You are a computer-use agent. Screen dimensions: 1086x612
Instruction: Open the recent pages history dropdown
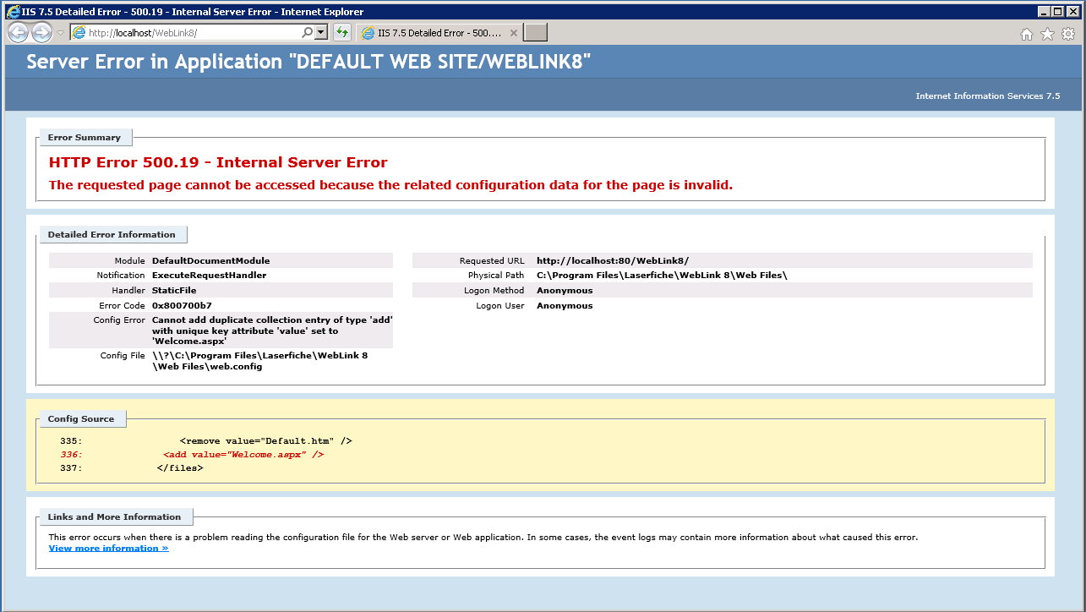click(60, 33)
